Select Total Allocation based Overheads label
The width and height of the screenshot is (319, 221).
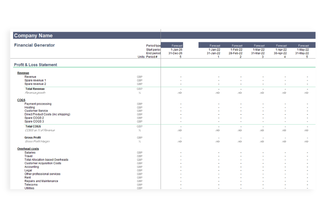click(46, 160)
